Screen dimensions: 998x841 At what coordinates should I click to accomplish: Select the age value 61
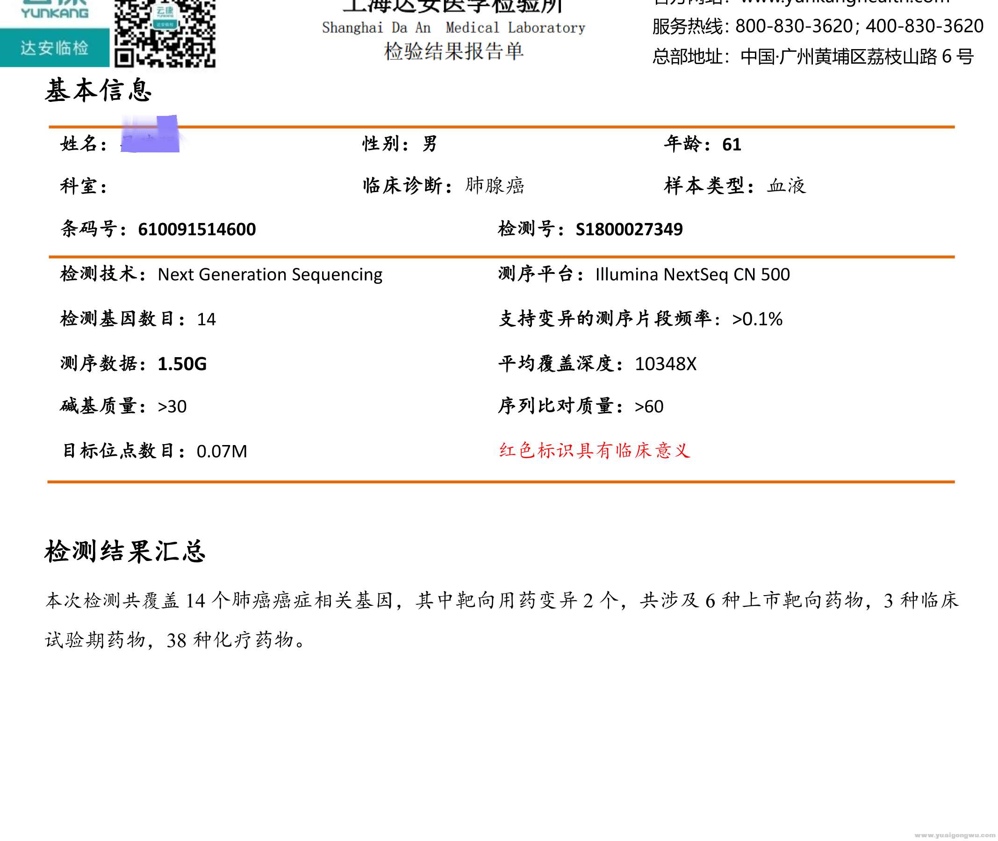click(x=732, y=144)
